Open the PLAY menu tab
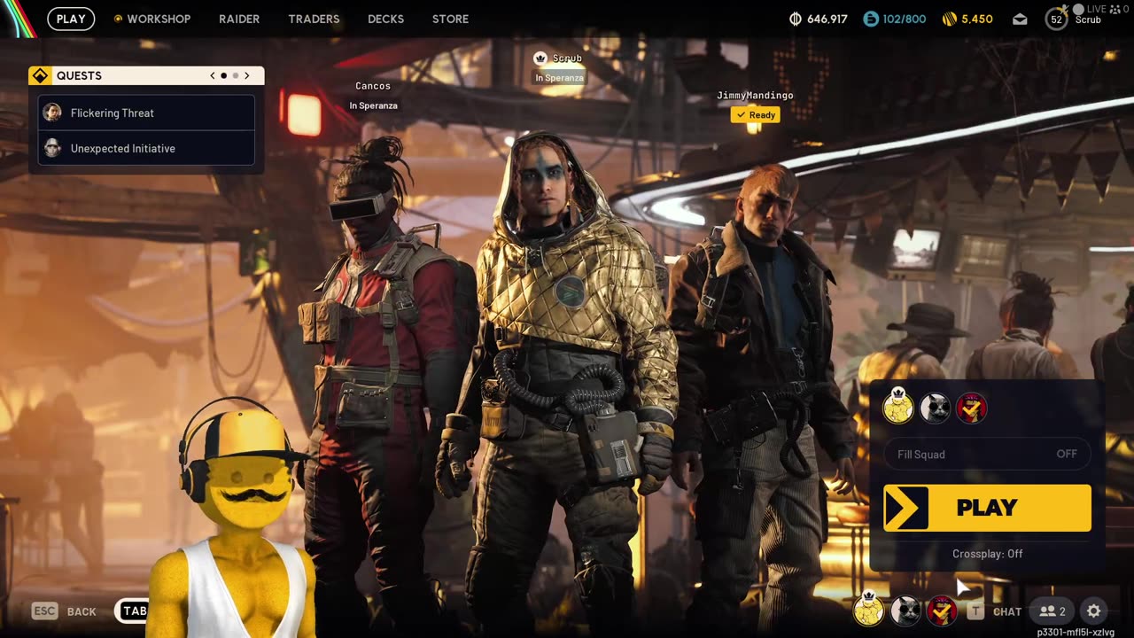Viewport: 1134px width, 638px height. [71, 19]
